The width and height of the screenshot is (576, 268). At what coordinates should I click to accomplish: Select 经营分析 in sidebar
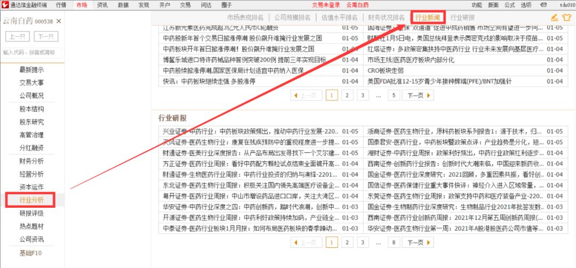pyautogui.click(x=31, y=174)
